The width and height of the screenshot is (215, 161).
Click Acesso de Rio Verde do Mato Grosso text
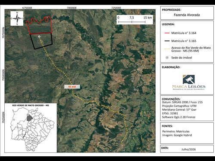point(191,49)
